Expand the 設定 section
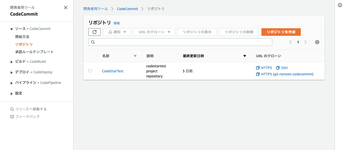The height and width of the screenshot is (150, 345). point(12,94)
